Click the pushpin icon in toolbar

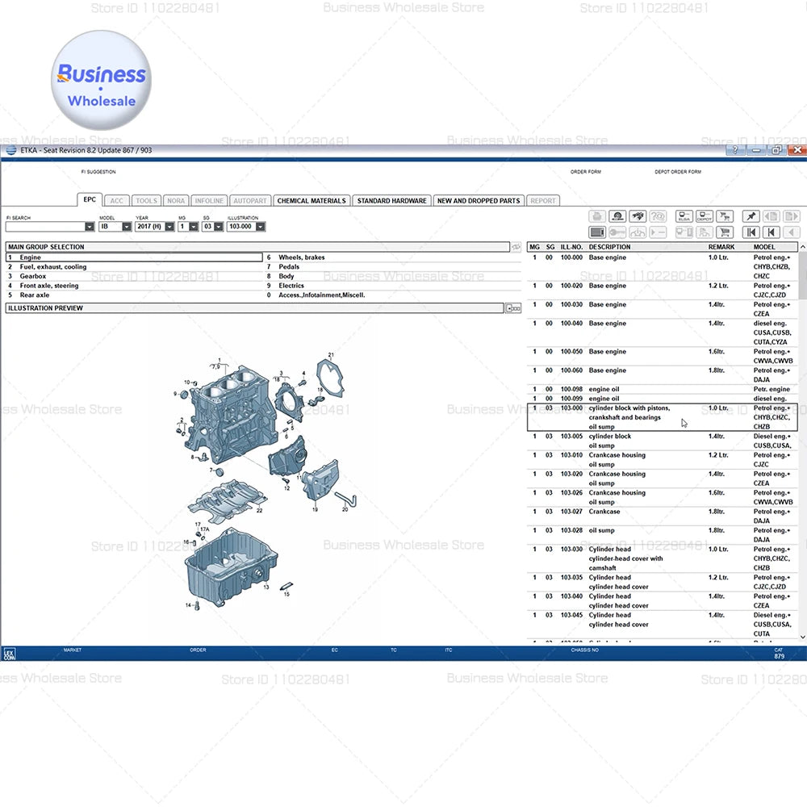pyautogui.click(x=751, y=216)
